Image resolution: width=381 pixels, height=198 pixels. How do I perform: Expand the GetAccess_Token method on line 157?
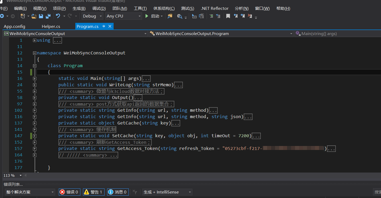click(x=35, y=149)
